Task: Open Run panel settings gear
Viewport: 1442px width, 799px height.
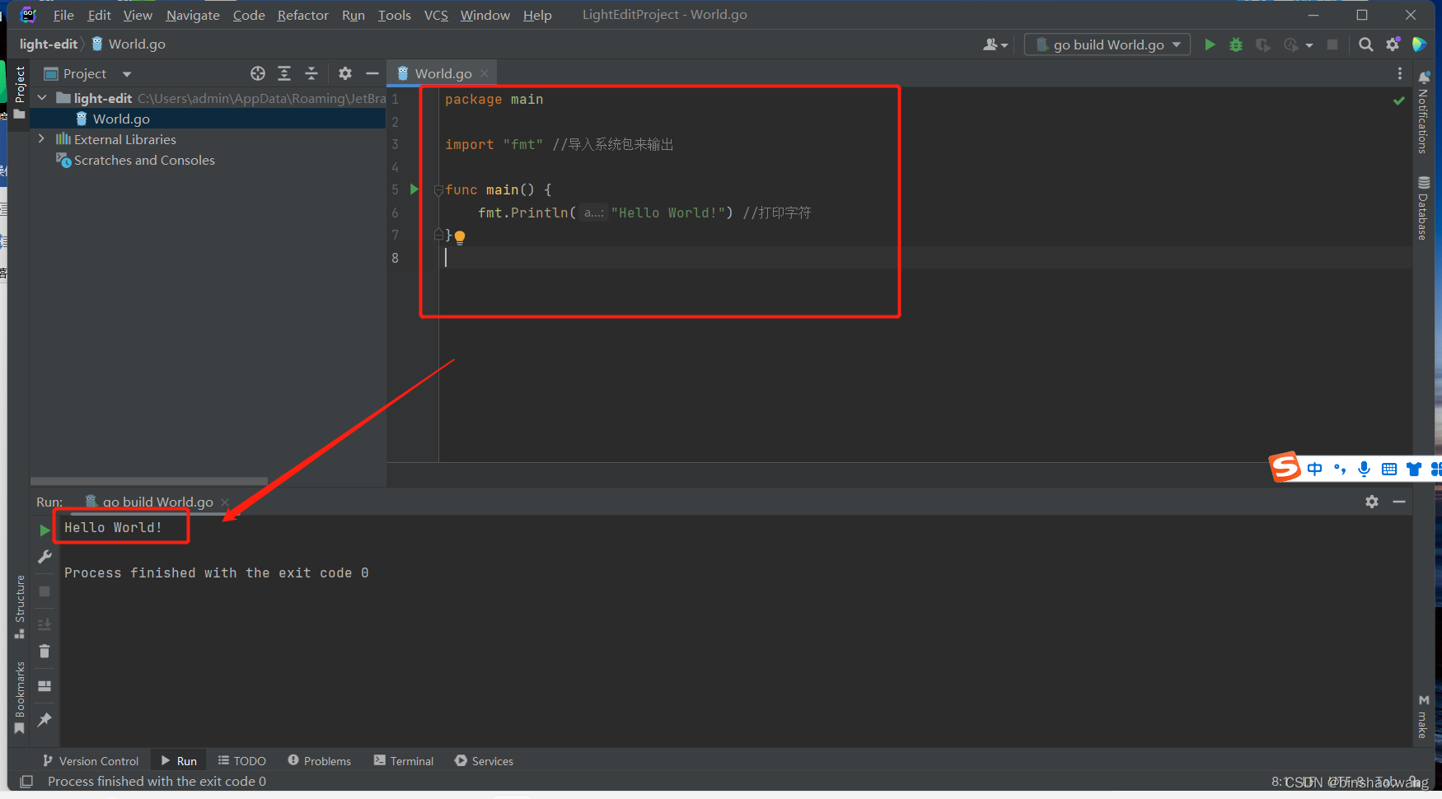Action: point(1372,502)
